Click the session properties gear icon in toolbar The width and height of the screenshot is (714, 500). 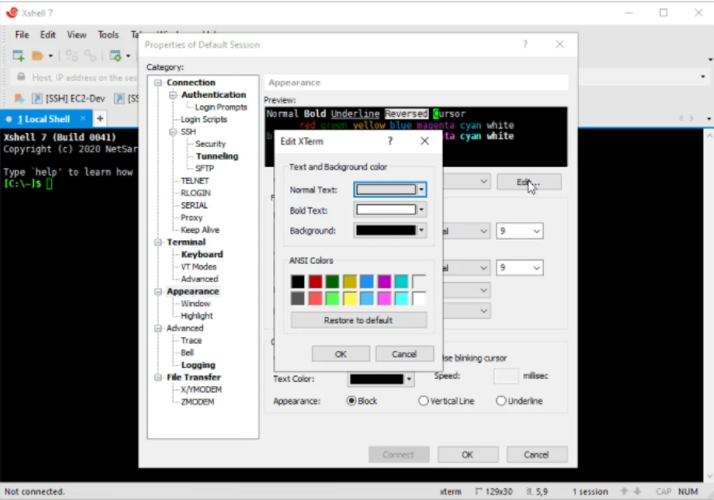115,55
